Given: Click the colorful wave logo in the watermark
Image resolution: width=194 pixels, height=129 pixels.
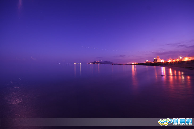Looking at the screenshot, I should (x=165, y=122).
